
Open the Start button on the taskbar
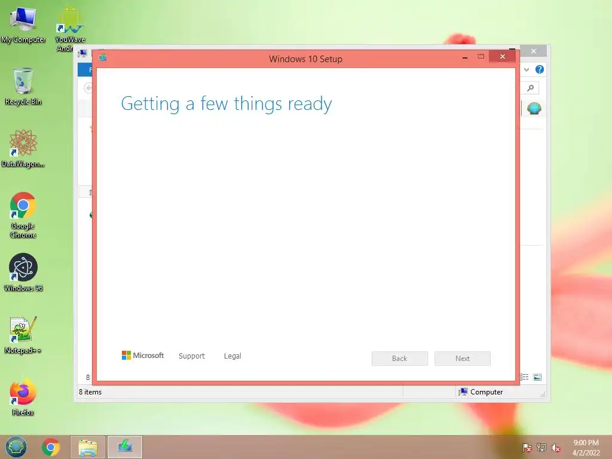(16, 447)
